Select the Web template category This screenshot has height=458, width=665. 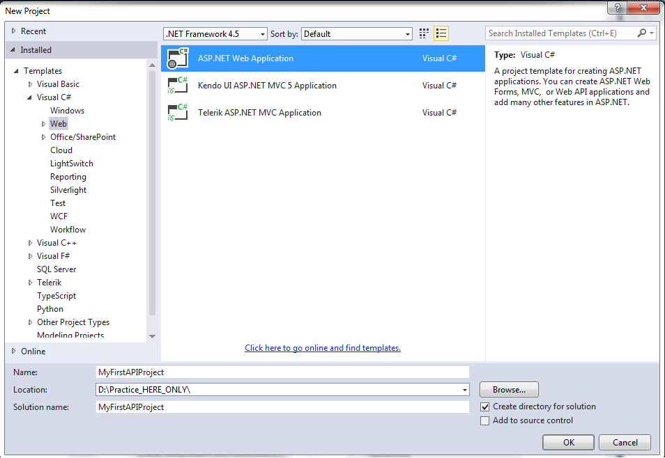[59, 124]
